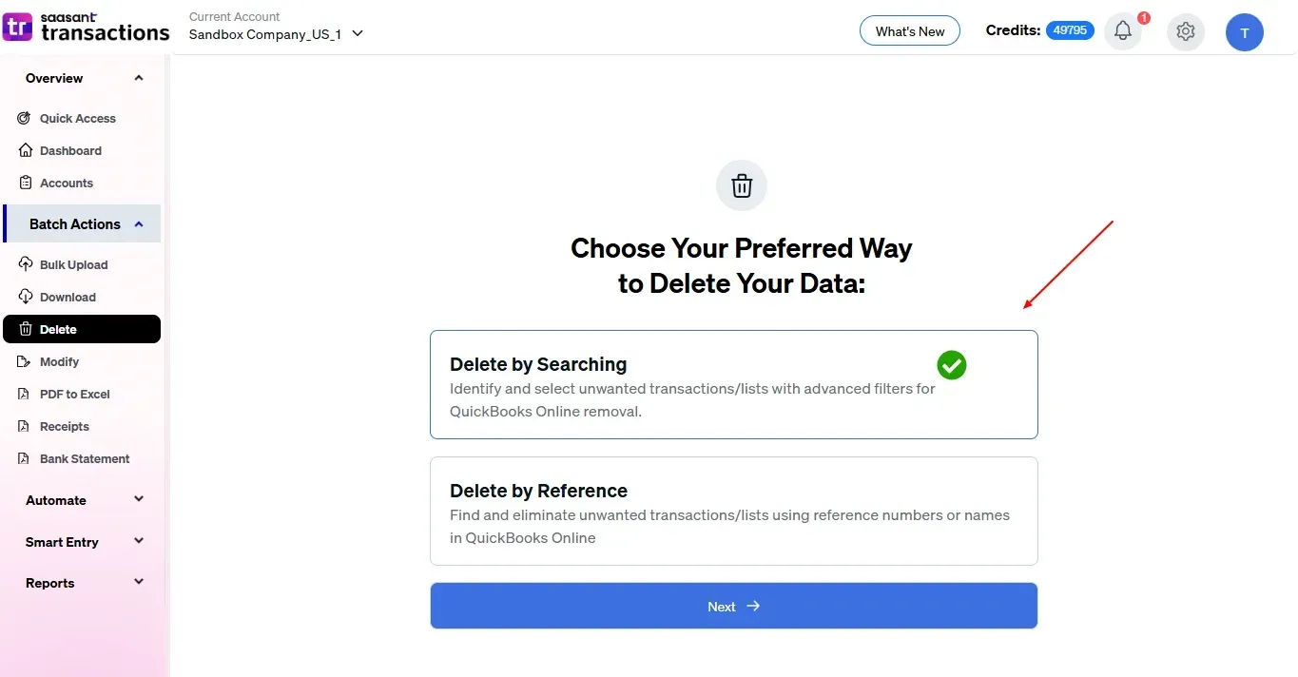The image size is (1298, 677).
Task: Open settings via the gear icon
Action: click(1185, 31)
